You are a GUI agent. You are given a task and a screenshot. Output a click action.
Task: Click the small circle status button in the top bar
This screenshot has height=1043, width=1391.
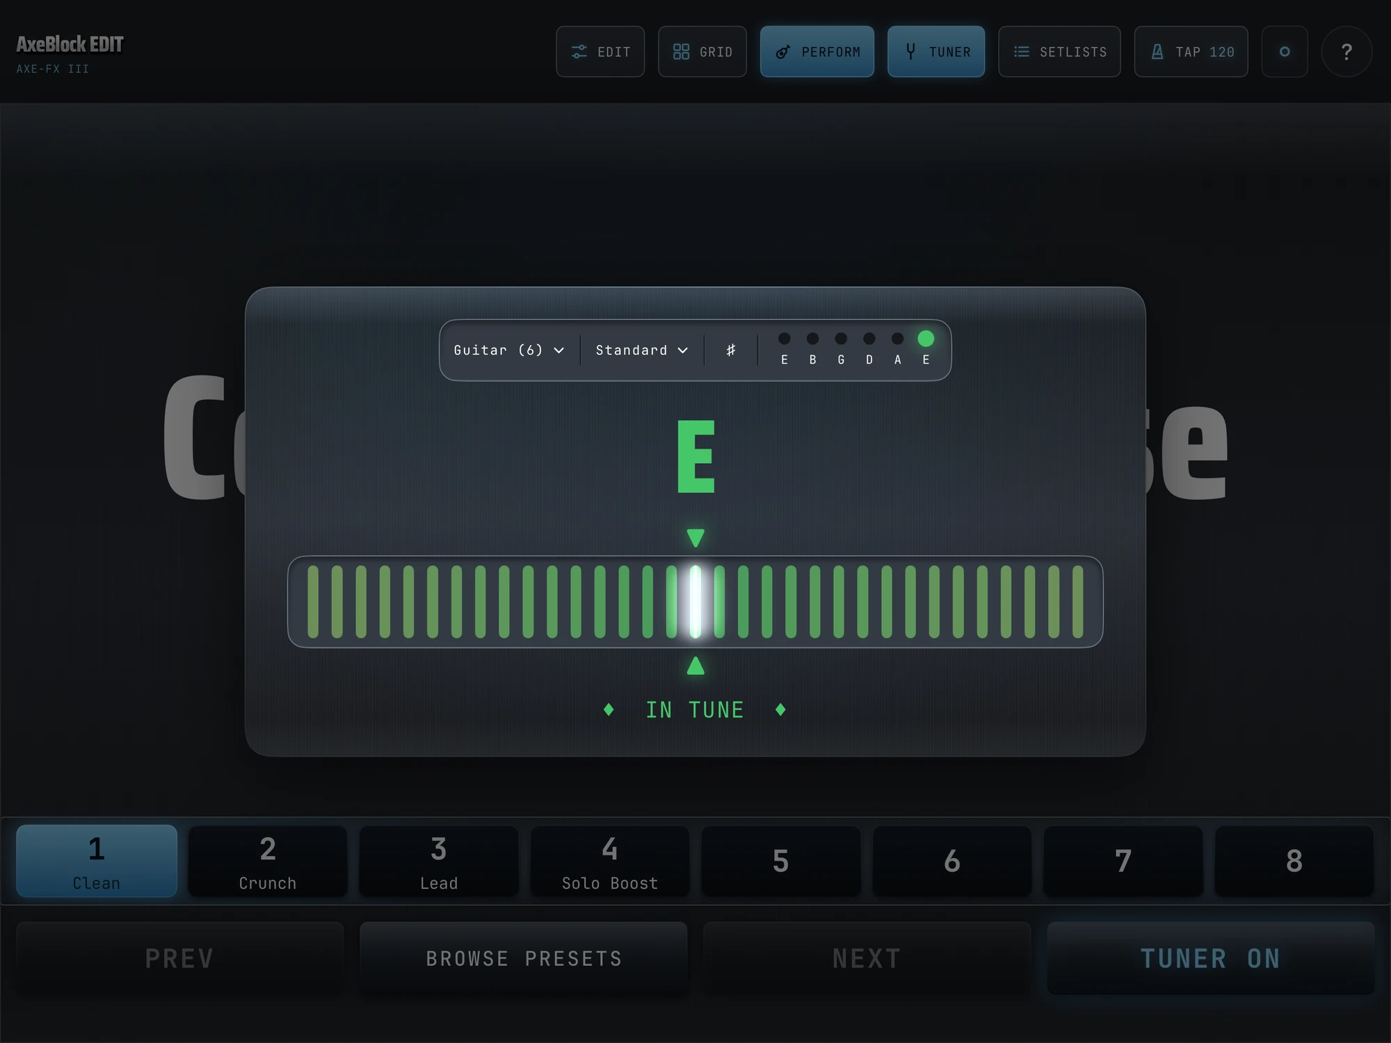(x=1285, y=51)
